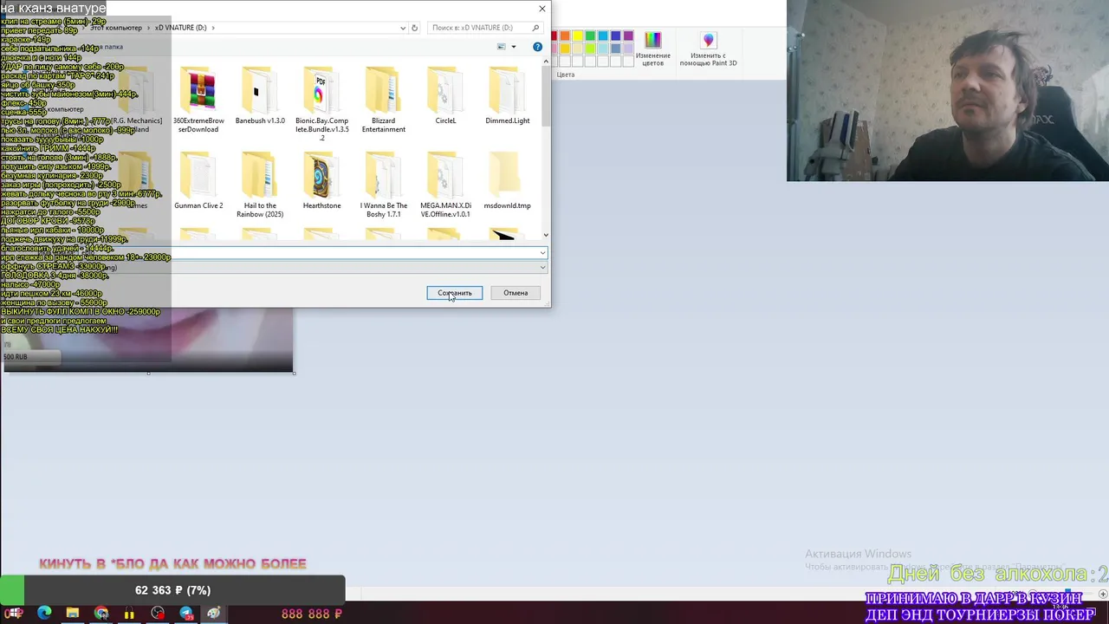Open the I Wanna Be The Boshy 1.7.1 folder
This screenshot has width=1109, height=624.
tap(383, 185)
